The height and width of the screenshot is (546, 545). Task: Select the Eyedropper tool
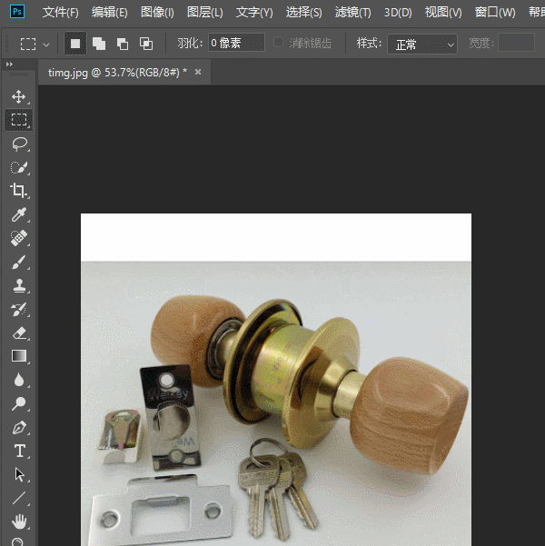pos(18,214)
